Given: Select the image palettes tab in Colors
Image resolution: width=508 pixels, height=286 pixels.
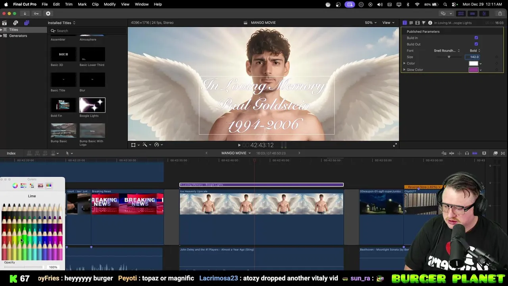Looking at the screenshot, I should tap(40, 186).
